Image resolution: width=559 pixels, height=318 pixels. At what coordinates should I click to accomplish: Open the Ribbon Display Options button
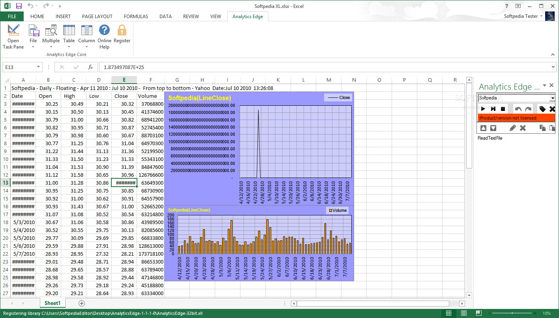(518, 6)
